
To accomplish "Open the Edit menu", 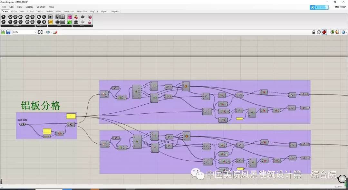I will (11, 7).
